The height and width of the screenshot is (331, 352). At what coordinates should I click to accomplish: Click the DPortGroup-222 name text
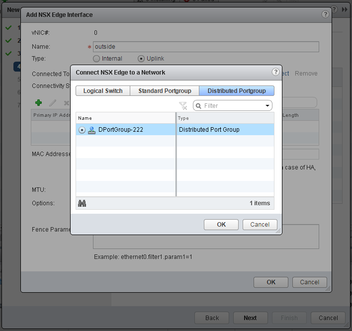tap(121, 130)
